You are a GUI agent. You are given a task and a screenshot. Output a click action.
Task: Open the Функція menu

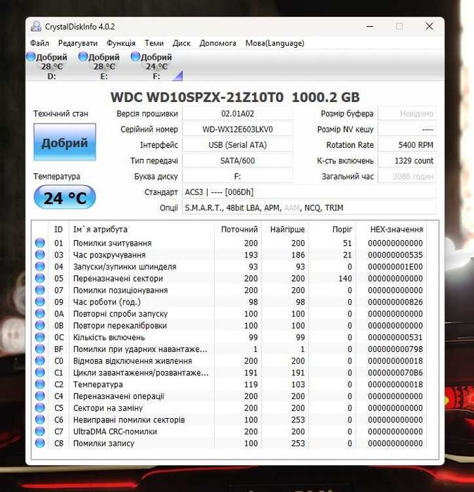121,43
